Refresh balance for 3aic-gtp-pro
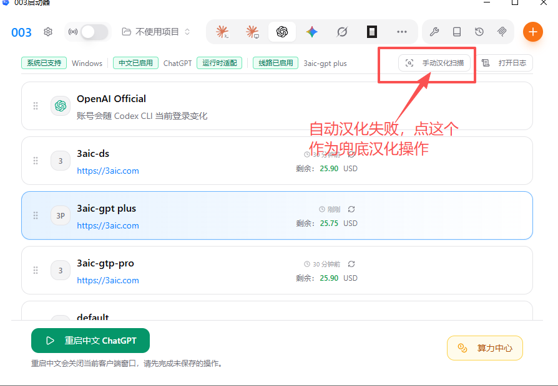Viewport: 558px width, 386px height. point(351,264)
